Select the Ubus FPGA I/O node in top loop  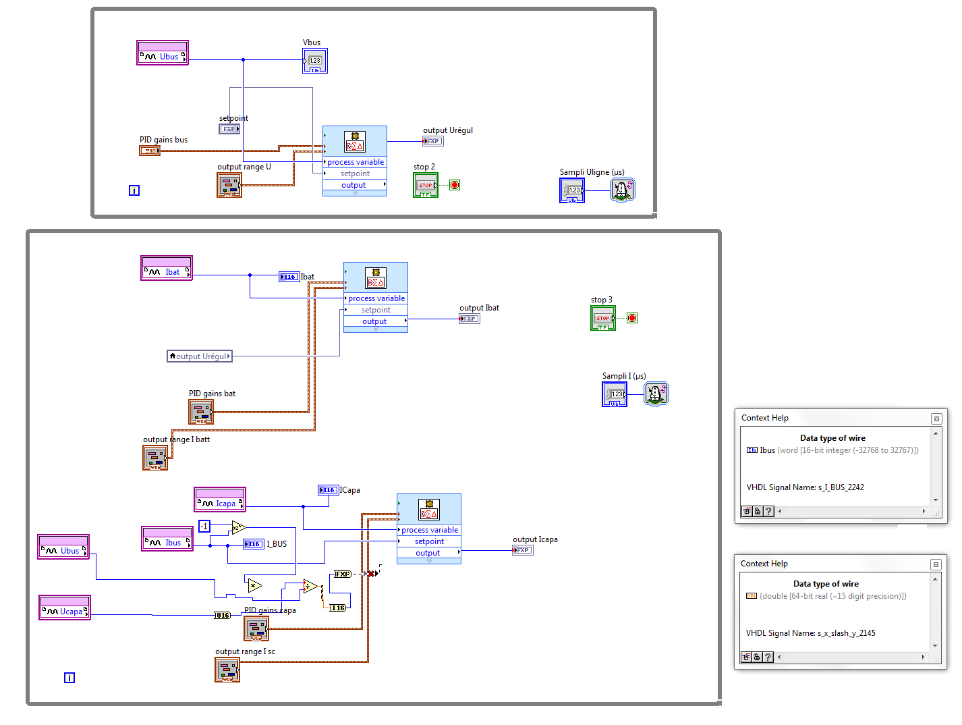[163, 53]
